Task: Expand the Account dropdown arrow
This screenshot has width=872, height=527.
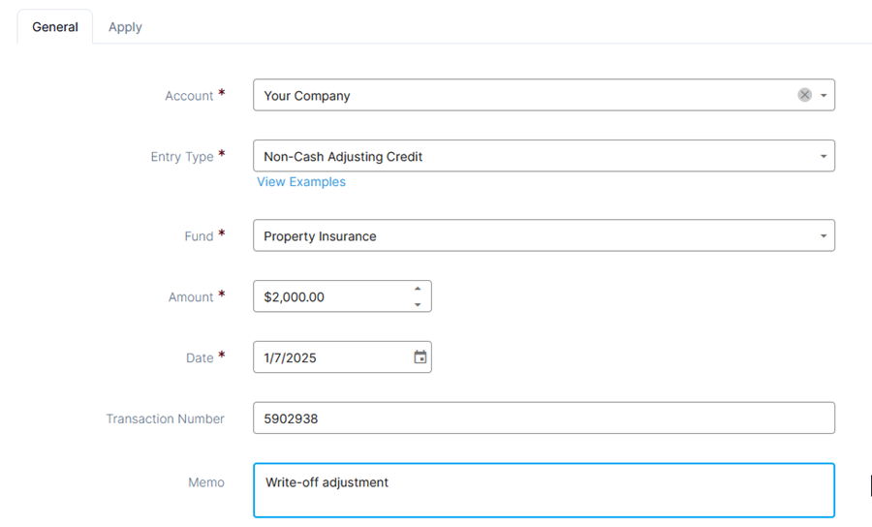Action: tap(824, 96)
